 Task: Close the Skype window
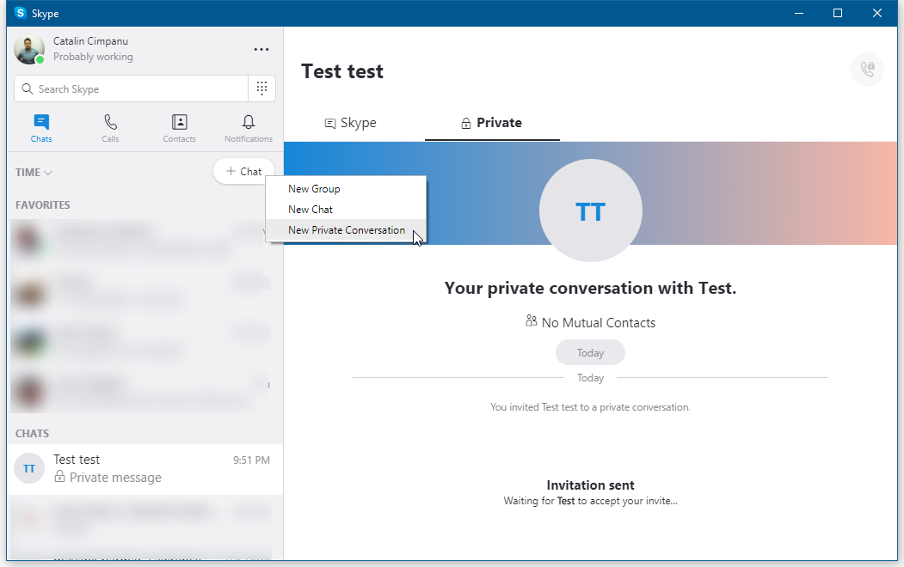[876, 13]
